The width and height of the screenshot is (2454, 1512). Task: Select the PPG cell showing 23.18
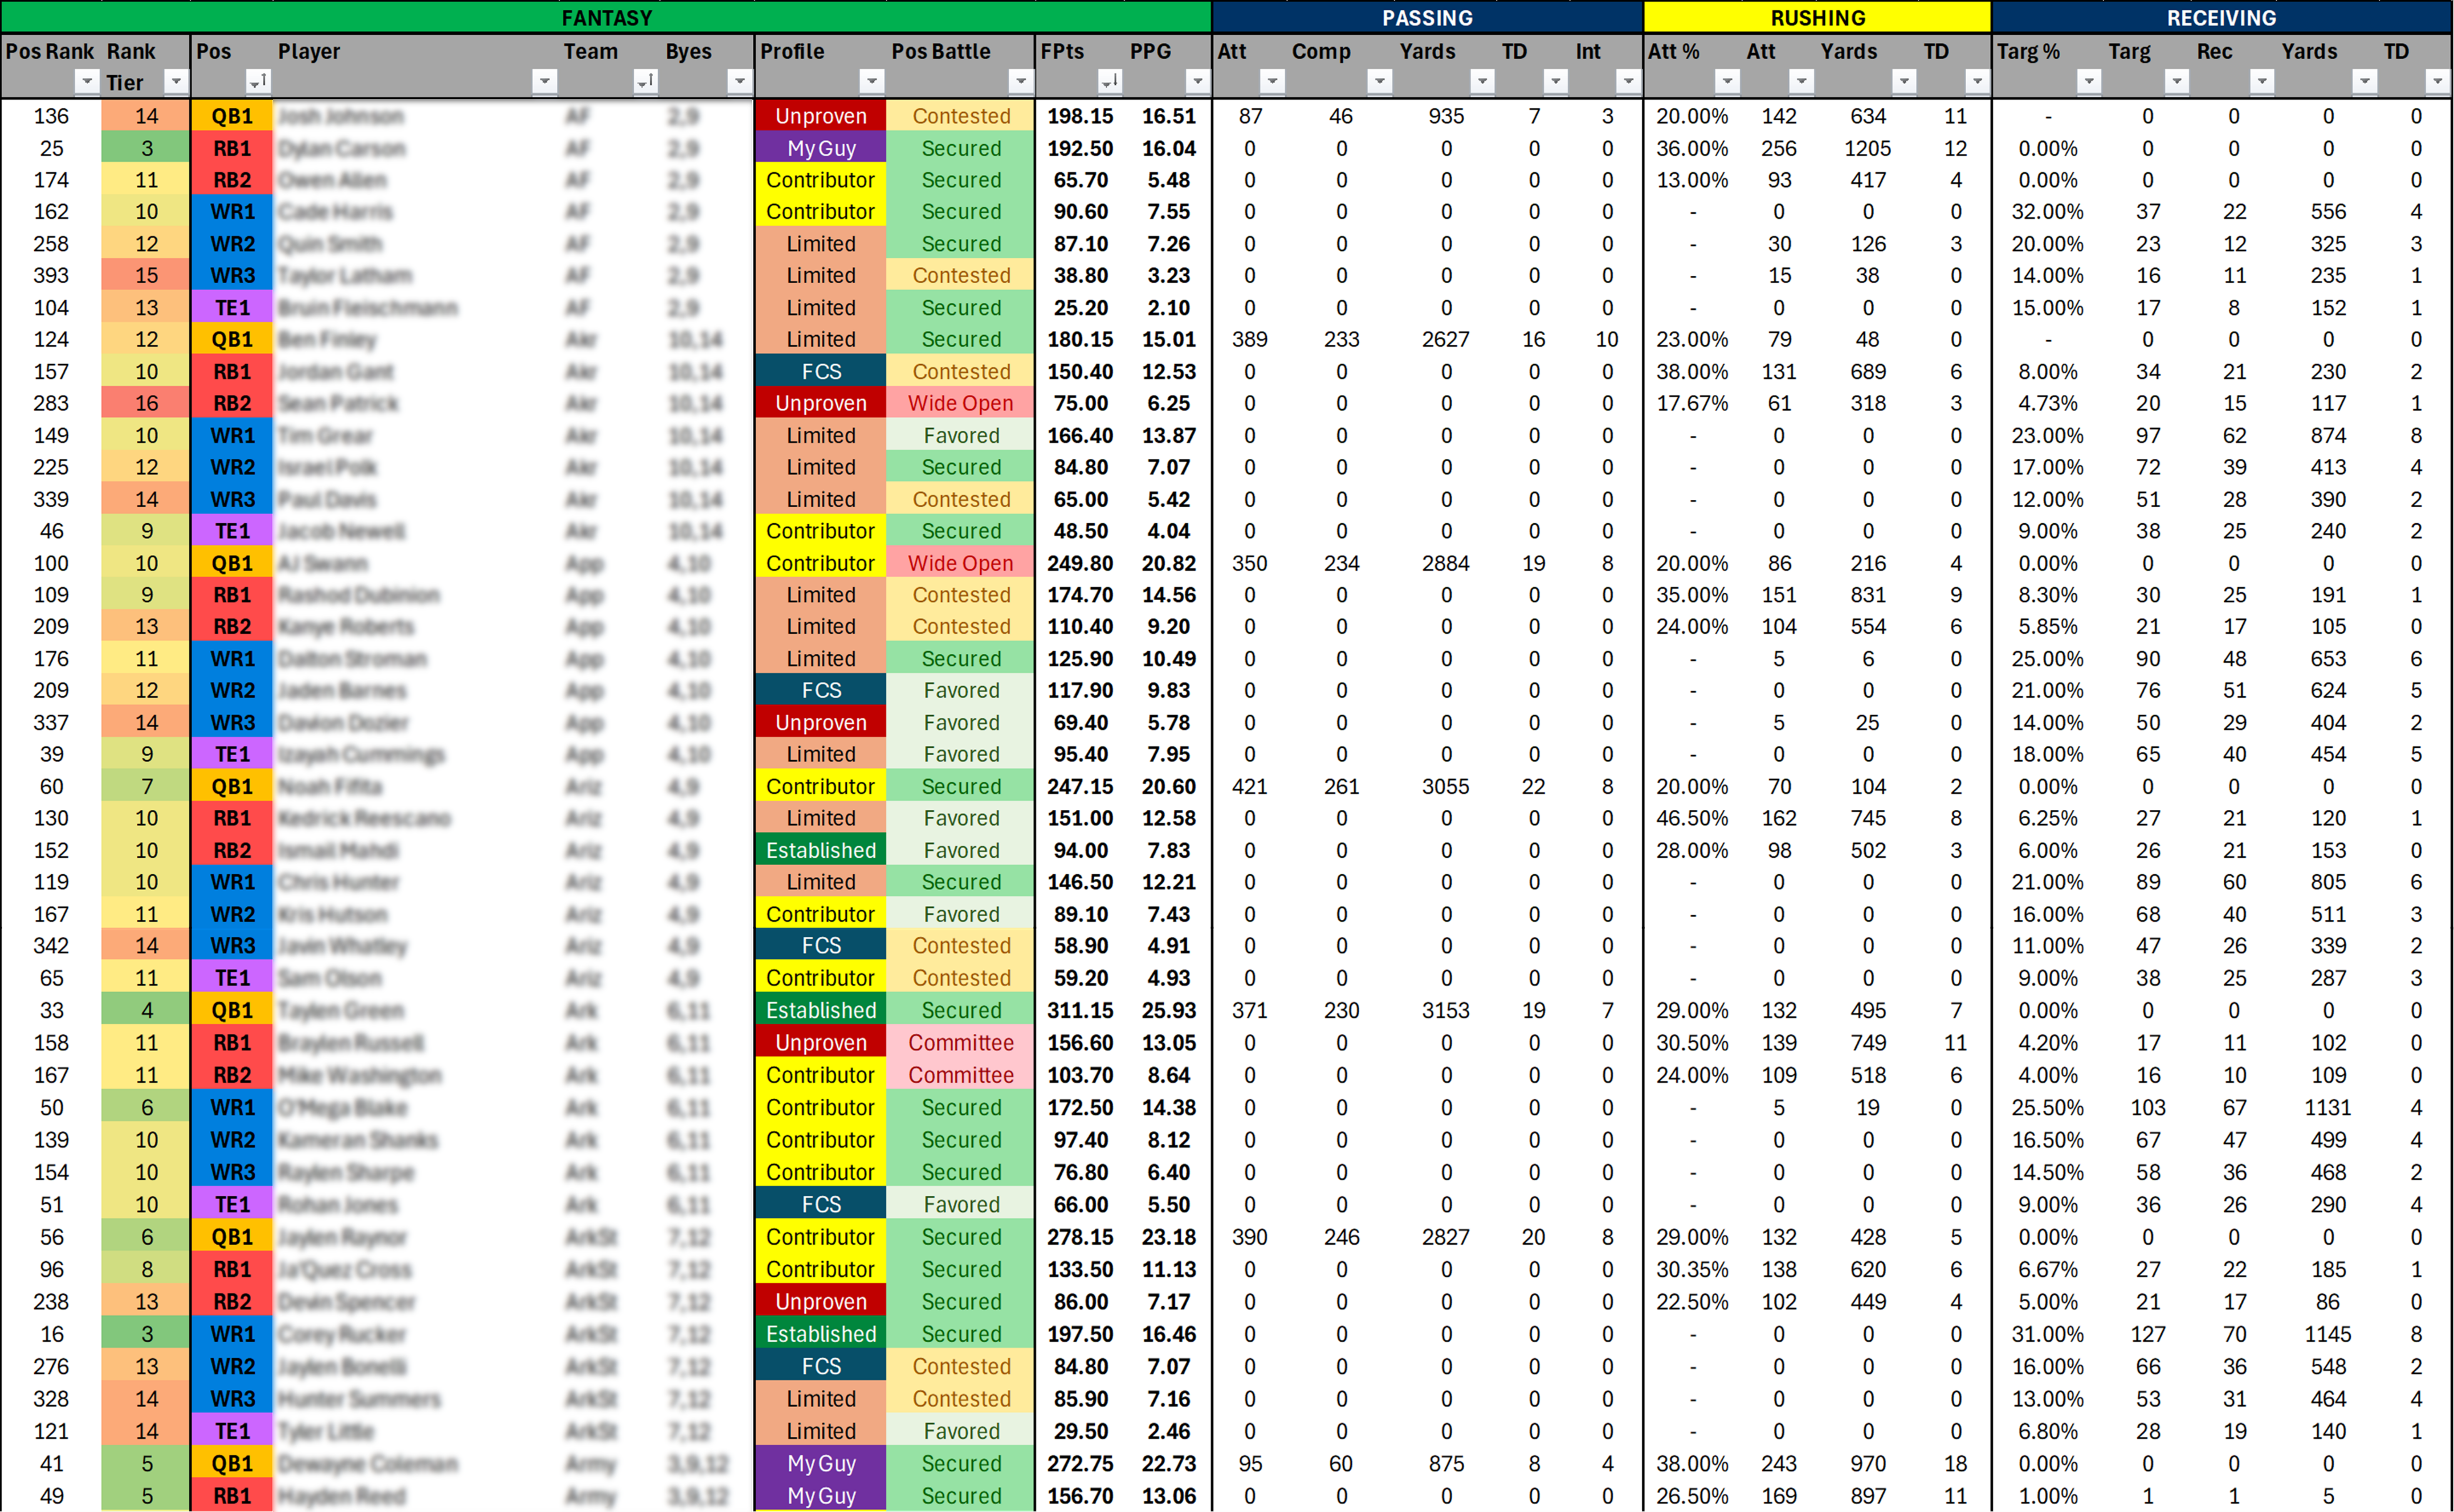click(x=1168, y=1237)
